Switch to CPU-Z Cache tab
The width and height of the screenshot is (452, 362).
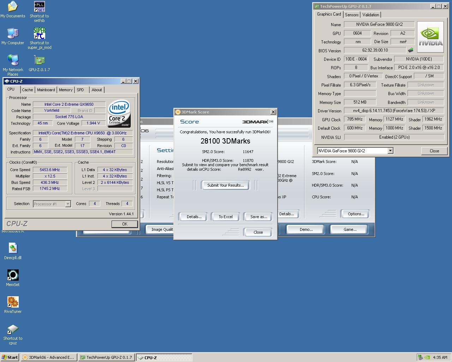pyautogui.click(x=27, y=90)
